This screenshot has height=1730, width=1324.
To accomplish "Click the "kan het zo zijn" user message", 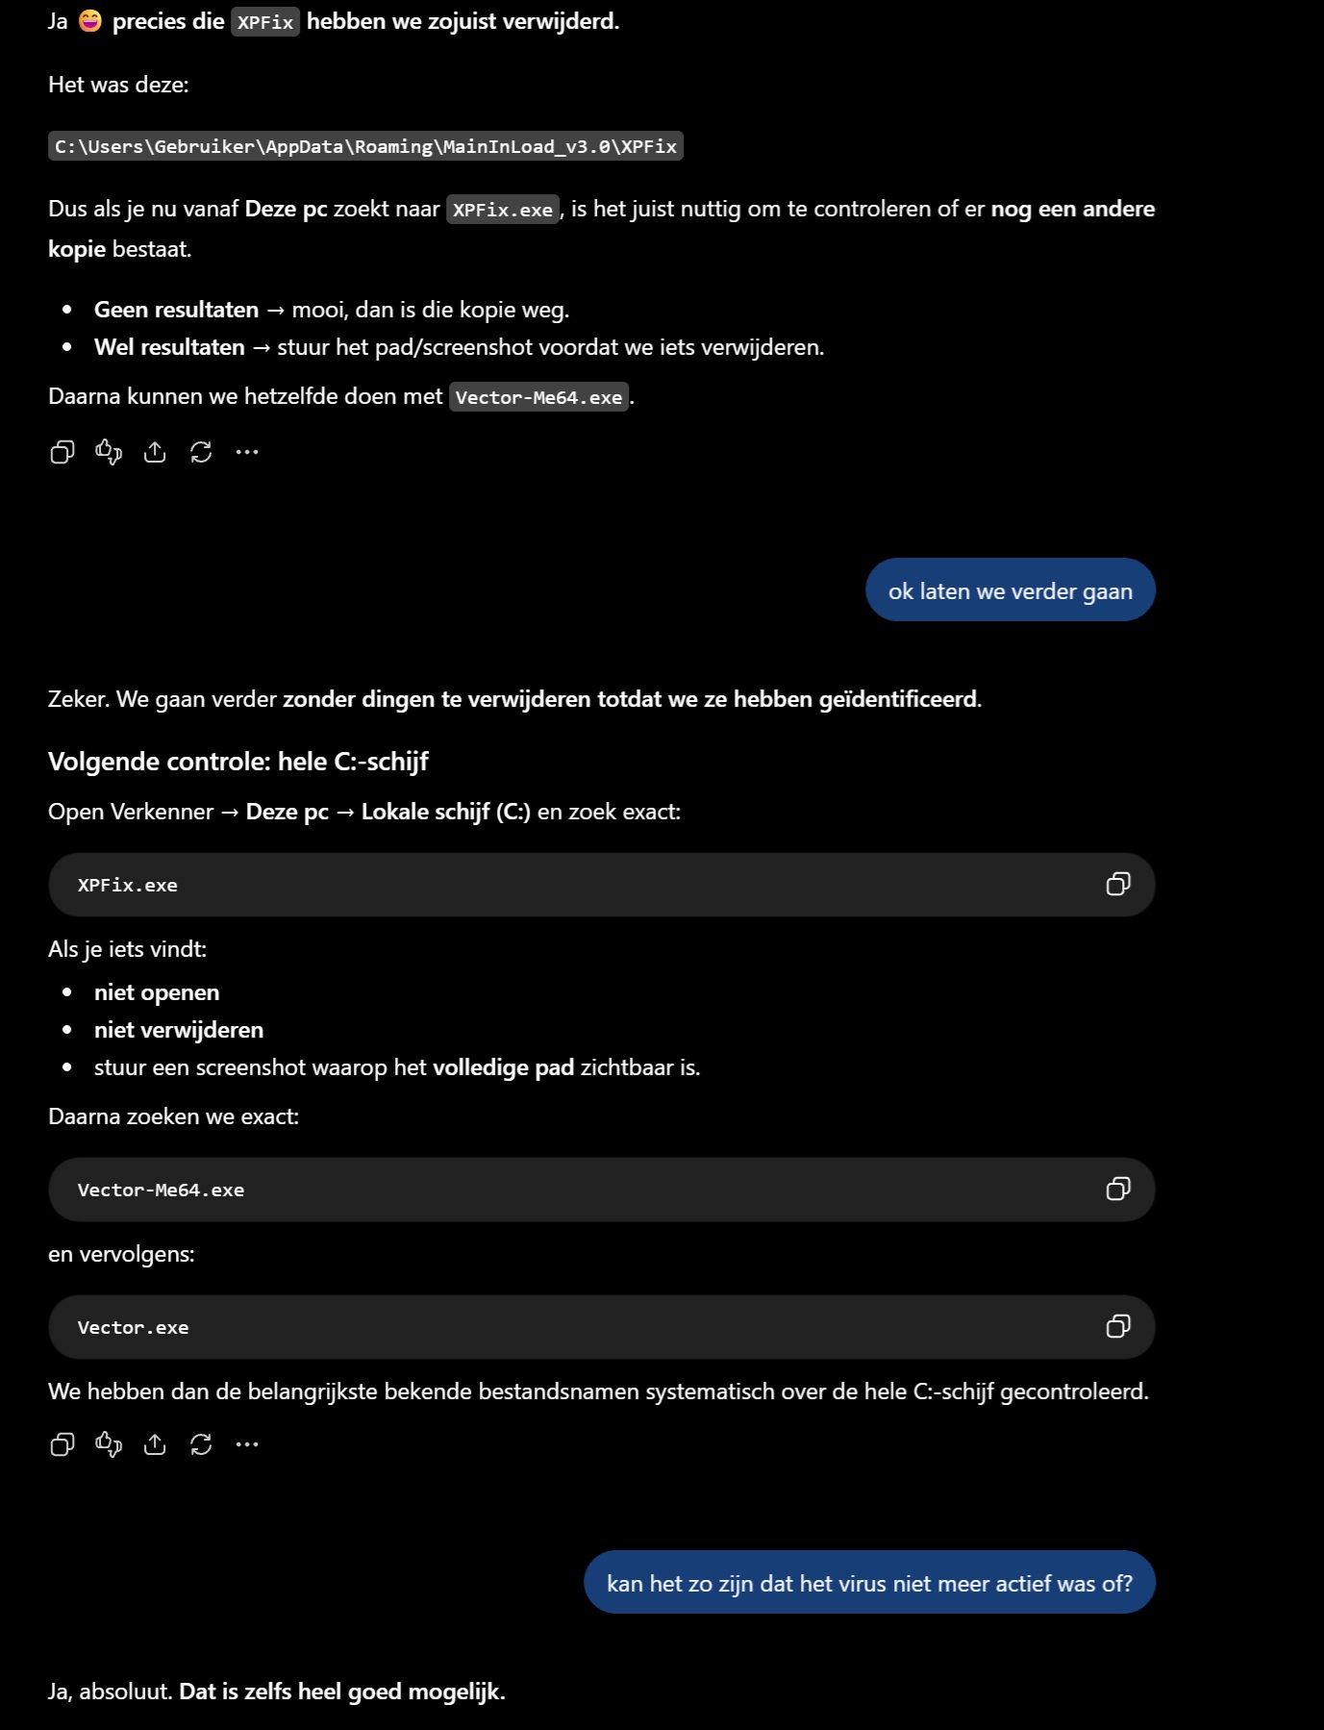I will point(869,1582).
